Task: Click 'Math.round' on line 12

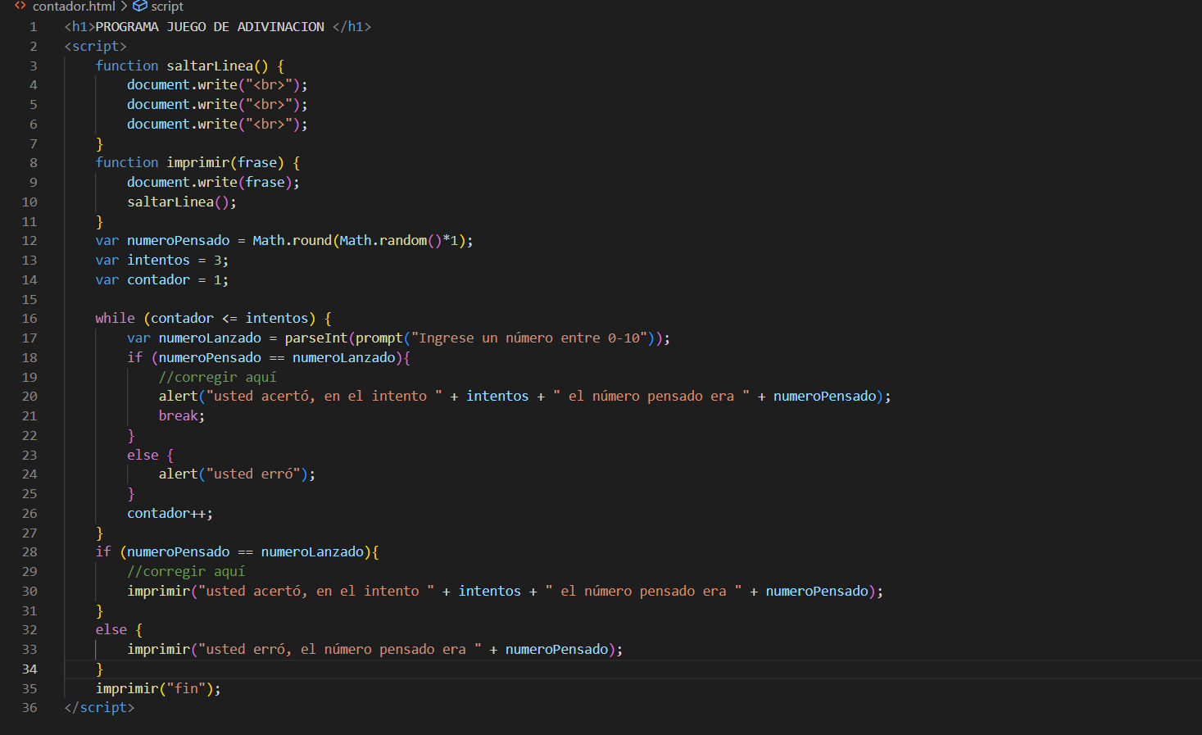Action: (x=293, y=241)
